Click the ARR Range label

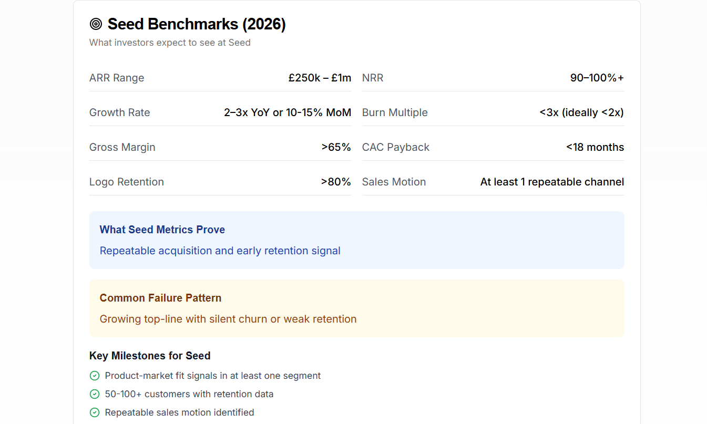tap(117, 78)
